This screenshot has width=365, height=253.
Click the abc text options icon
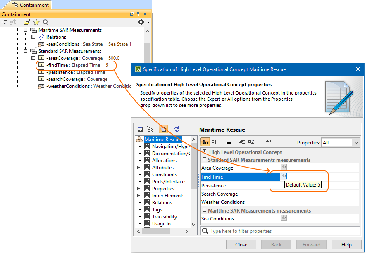(269, 142)
